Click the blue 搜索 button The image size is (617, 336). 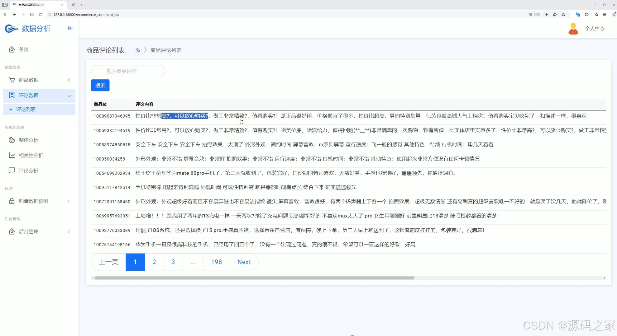pyautogui.click(x=100, y=86)
